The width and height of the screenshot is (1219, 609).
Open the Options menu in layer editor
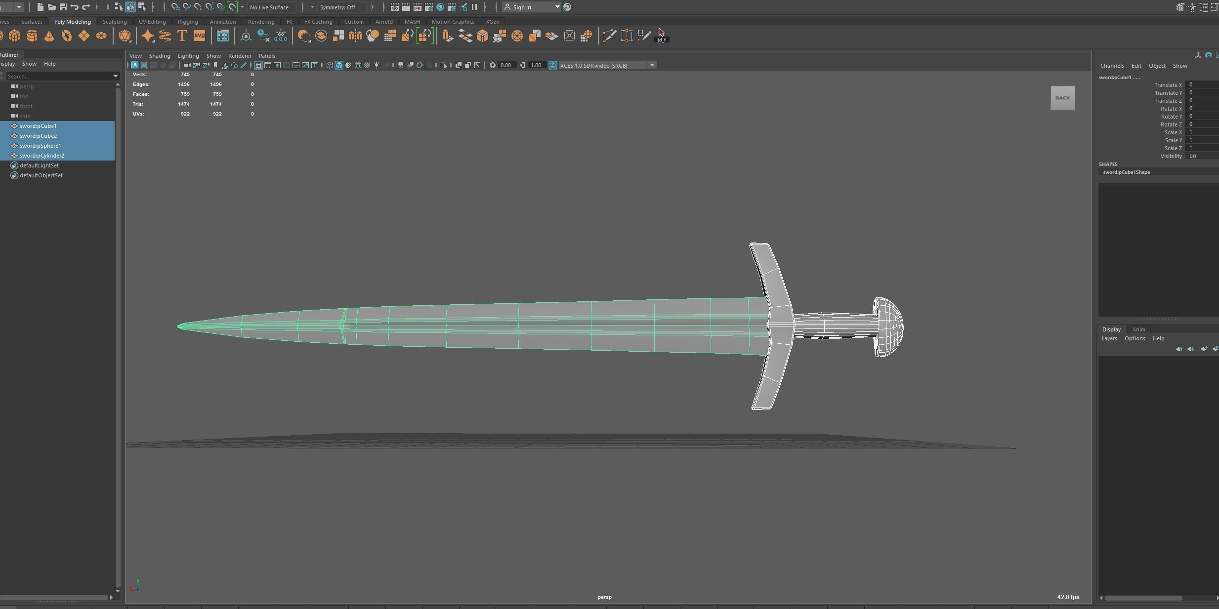click(1135, 338)
